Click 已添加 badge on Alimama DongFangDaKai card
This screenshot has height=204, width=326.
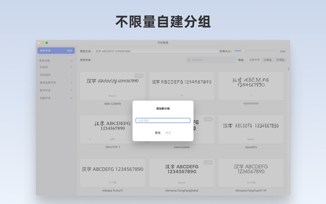pos(208,162)
